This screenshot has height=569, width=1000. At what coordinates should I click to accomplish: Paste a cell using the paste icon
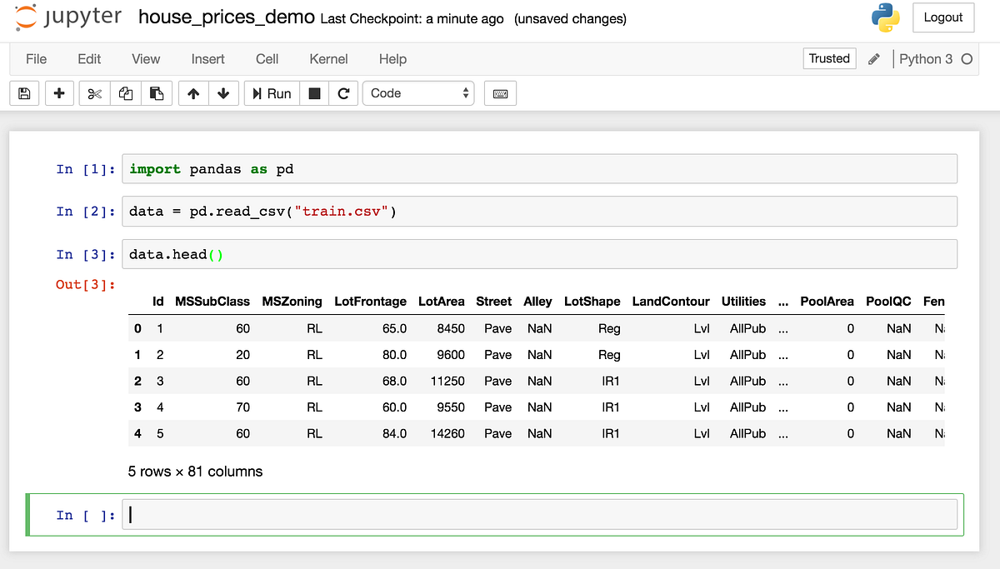(155, 93)
